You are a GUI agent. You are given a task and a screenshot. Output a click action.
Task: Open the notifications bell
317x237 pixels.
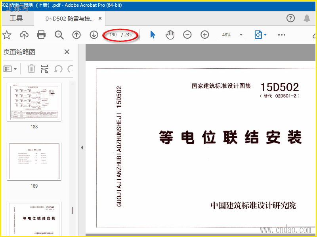307,18
